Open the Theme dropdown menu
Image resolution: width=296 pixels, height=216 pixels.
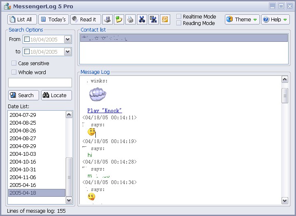(x=242, y=20)
